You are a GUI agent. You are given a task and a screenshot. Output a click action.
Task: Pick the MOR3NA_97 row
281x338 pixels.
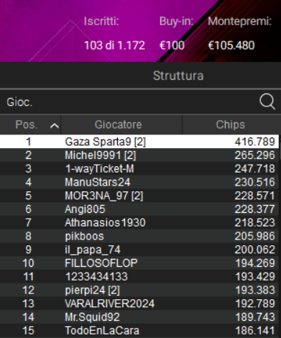(x=139, y=196)
